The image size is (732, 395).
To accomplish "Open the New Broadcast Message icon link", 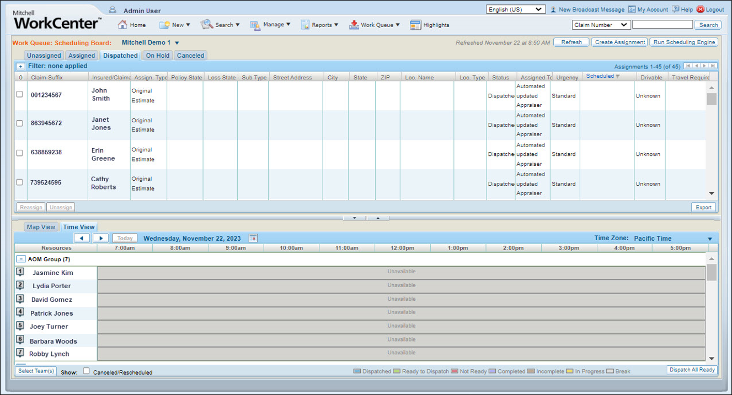I will click(x=553, y=9).
